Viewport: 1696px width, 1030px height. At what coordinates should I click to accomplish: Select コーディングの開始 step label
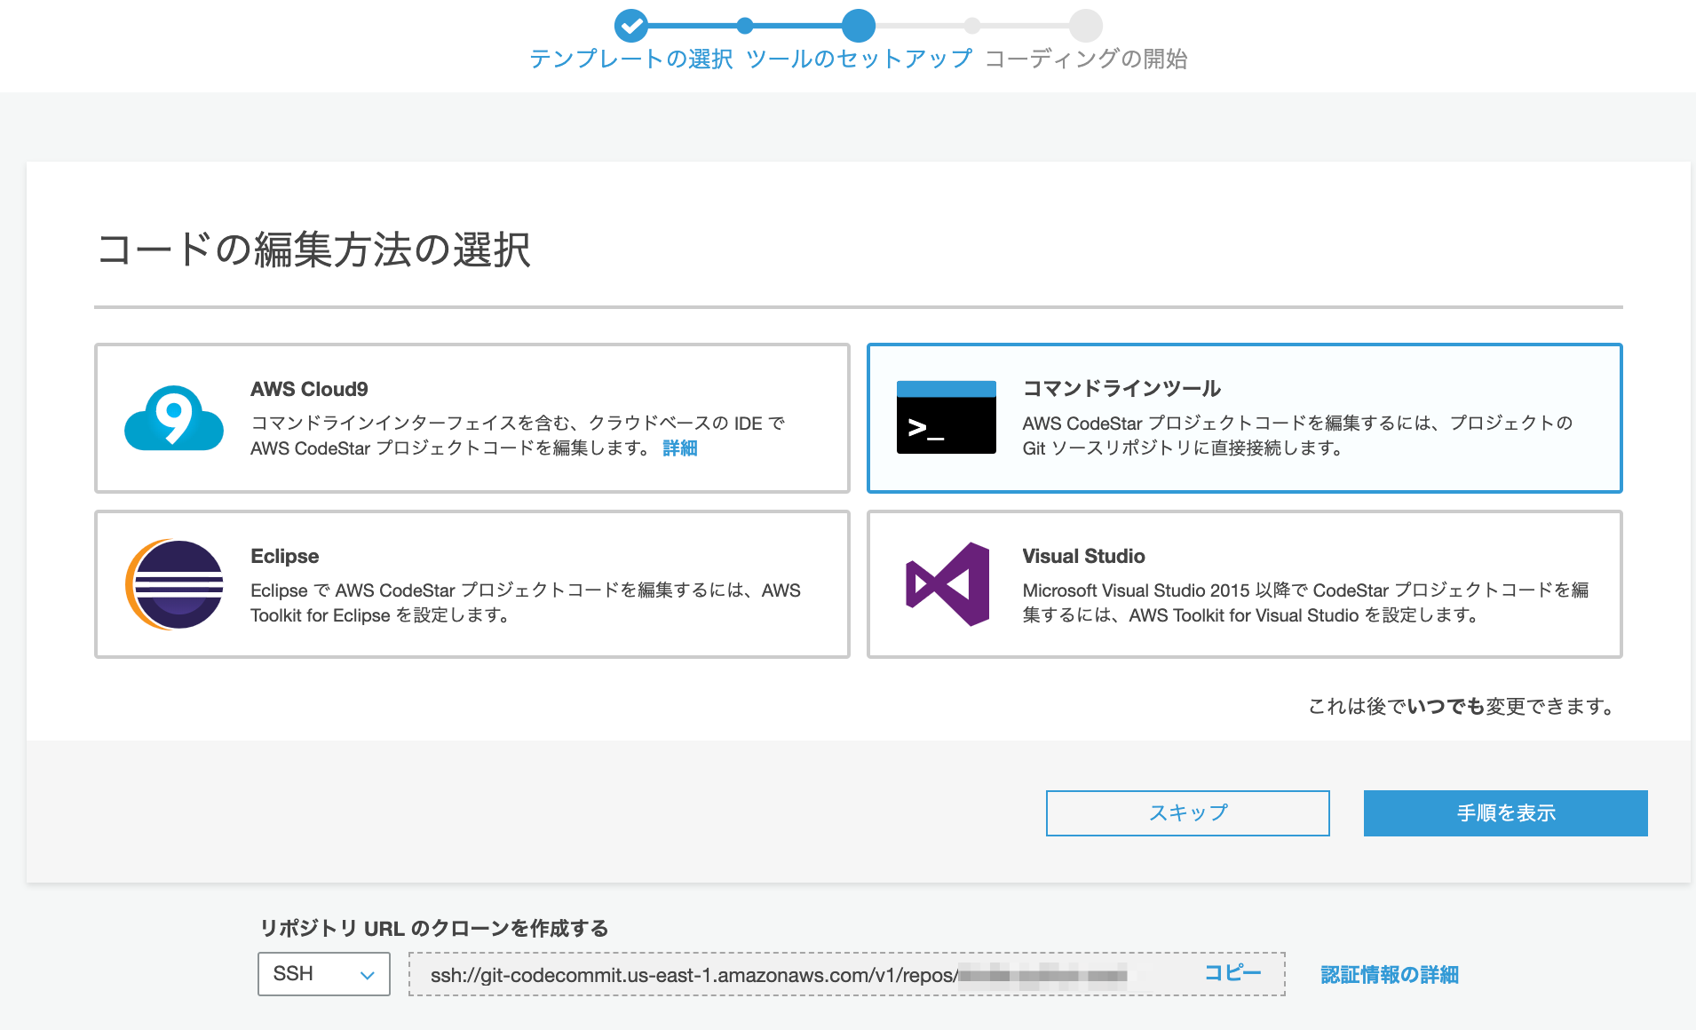pos(1086,59)
